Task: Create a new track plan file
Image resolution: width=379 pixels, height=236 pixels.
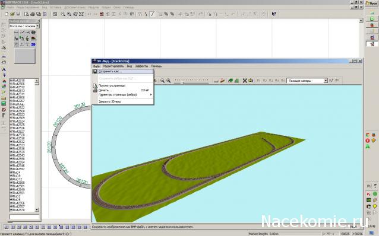Action: (x=7, y=14)
